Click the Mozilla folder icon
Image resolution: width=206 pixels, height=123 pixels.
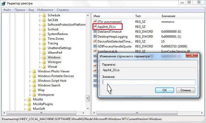[30, 99]
